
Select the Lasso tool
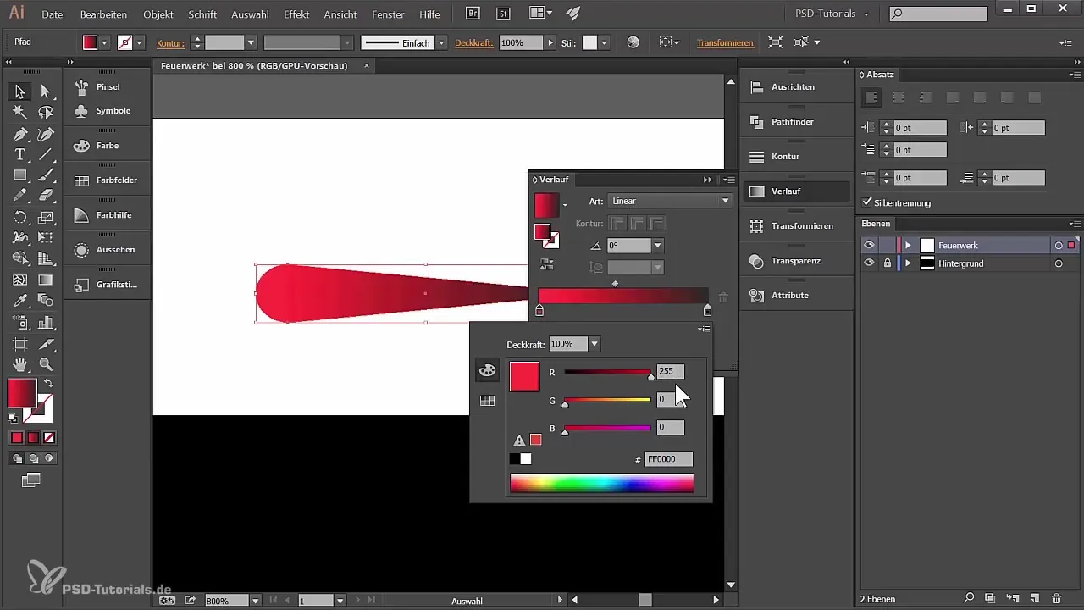(x=46, y=113)
